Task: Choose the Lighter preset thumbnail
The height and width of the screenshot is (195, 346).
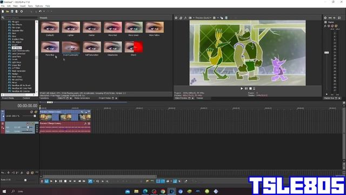Action: pos(71,27)
